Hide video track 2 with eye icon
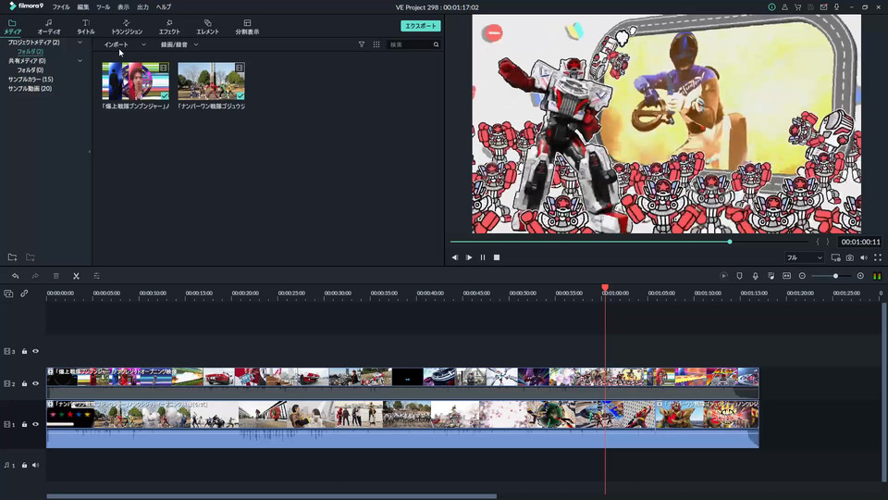 (x=36, y=383)
